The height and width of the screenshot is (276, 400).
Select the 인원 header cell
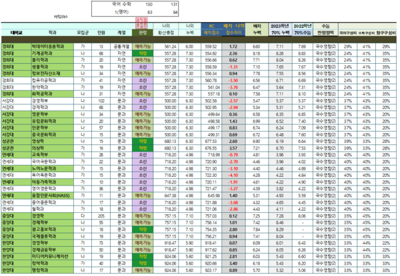tap(101, 33)
